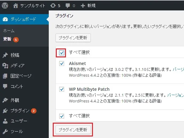Viewport: 184px width, 138px height.
Task: Click the コメント speech bubble sidebar icon
Action: [5, 86]
